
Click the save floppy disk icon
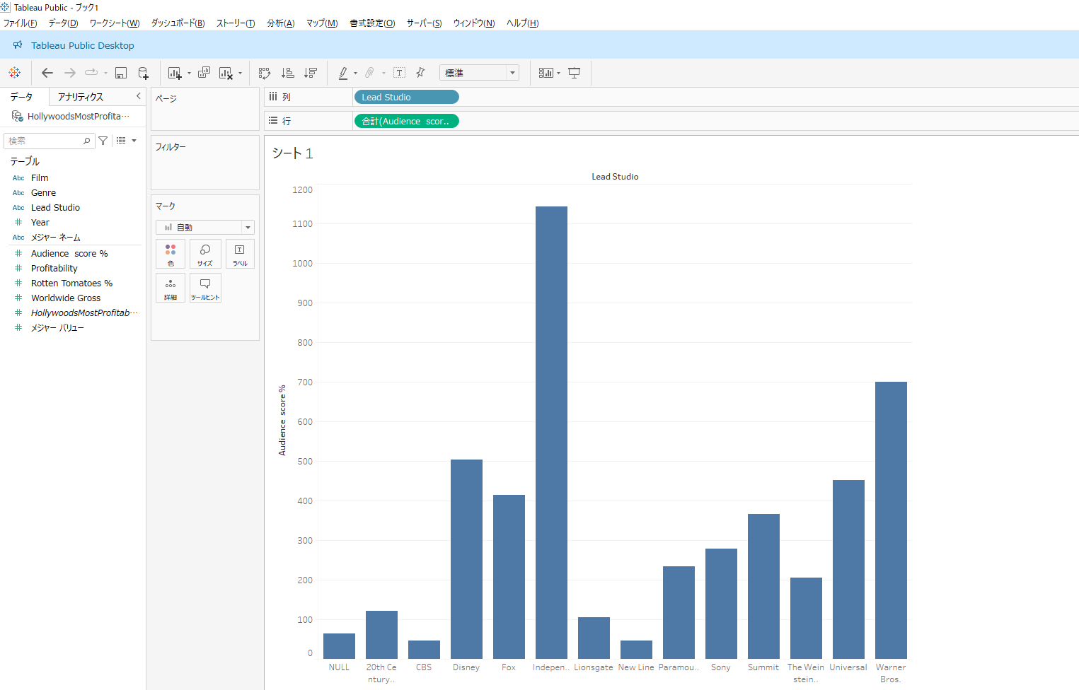121,73
